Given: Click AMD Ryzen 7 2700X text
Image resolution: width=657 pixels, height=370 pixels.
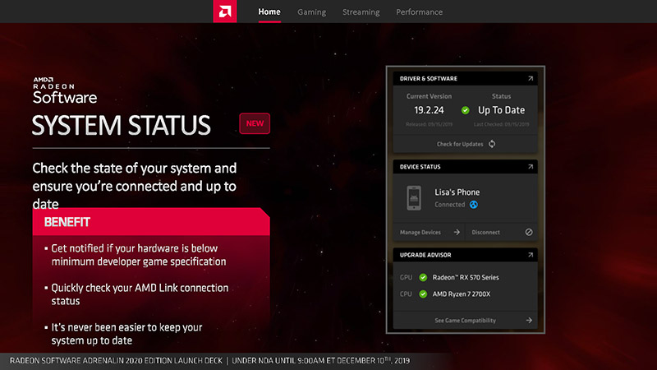Looking at the screenshot, I should [462, 294].
